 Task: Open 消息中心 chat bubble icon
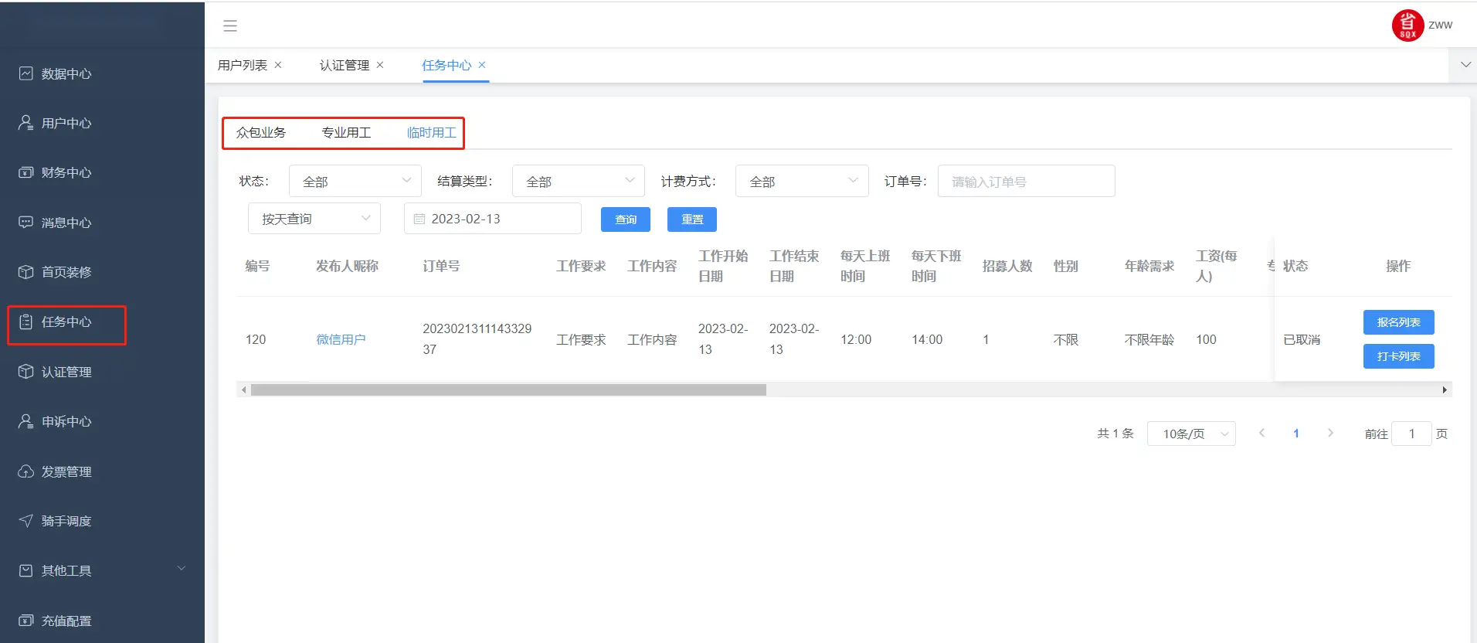[x=26, y=223]
